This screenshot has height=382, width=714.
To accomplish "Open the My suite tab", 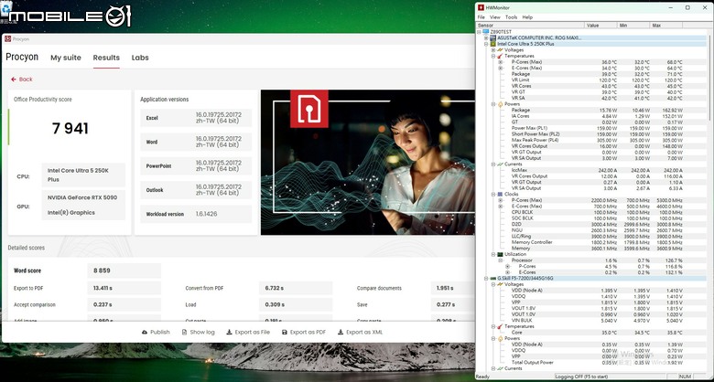I will click(x=66, y=58).
